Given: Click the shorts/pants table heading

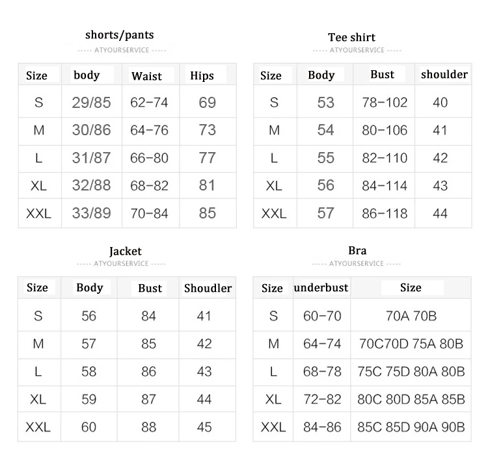Looking at the screenshot, I should click(120, 35).
